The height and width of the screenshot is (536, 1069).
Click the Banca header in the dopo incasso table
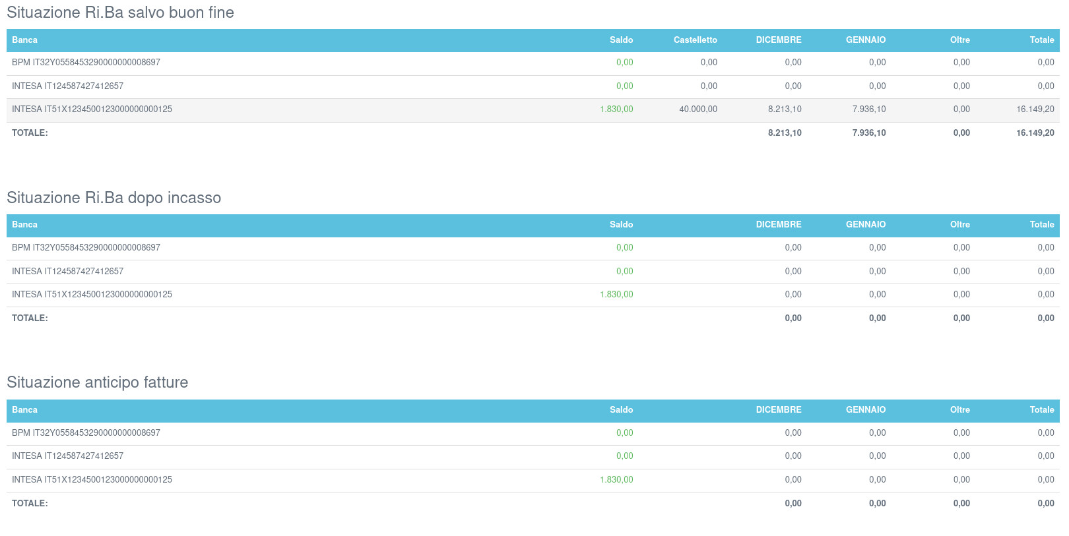[24, 225]
